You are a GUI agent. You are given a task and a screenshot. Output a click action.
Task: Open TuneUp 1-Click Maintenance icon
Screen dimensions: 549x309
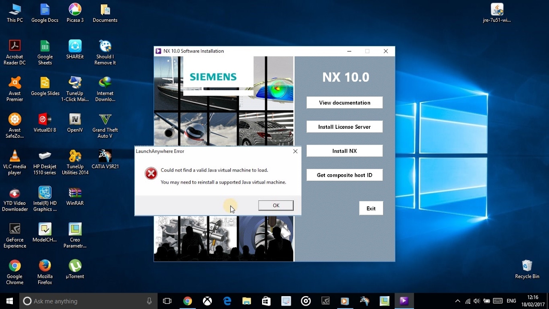pyautogui.click(x=75, y=89)
